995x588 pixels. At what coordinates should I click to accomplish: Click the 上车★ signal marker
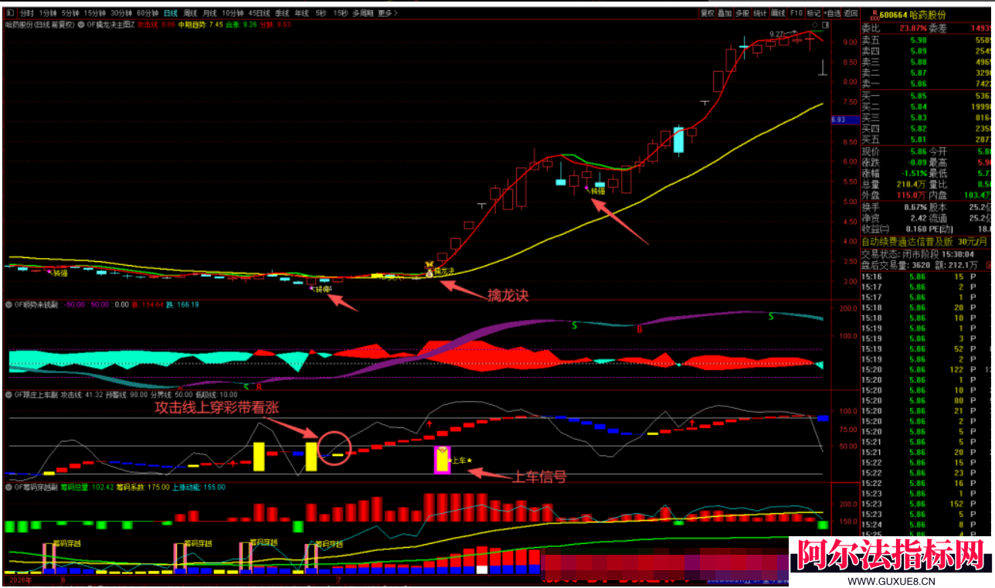461,461
